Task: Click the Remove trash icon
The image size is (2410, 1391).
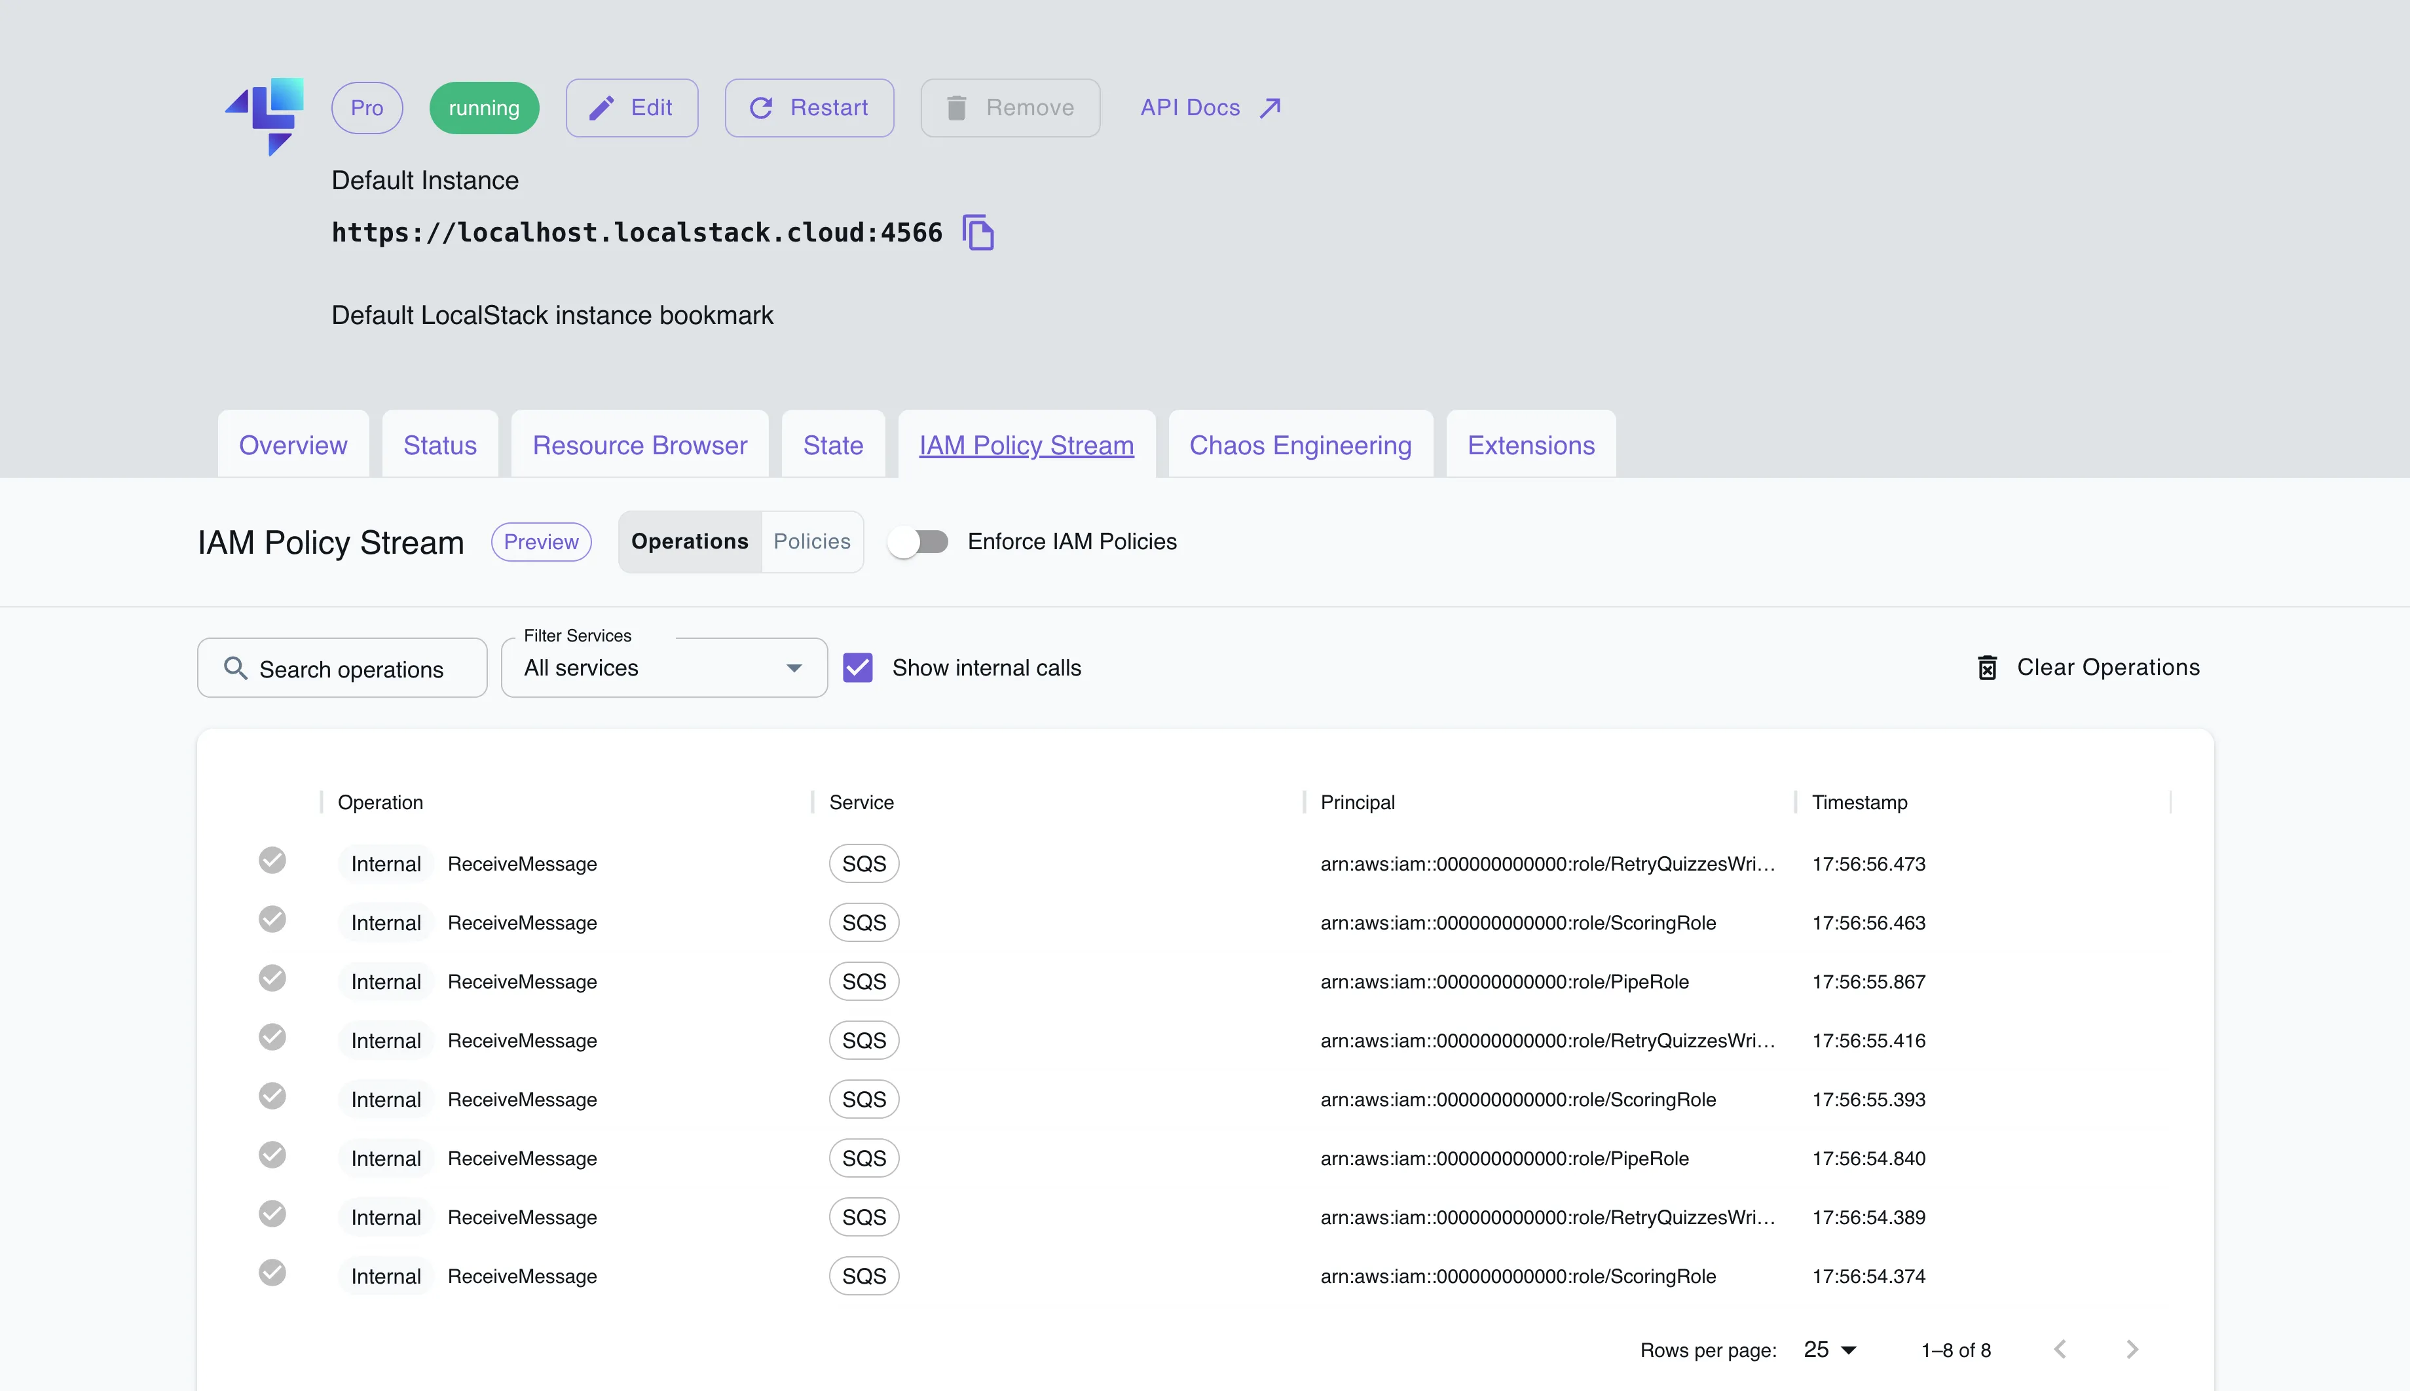Action: pos(957,107)
